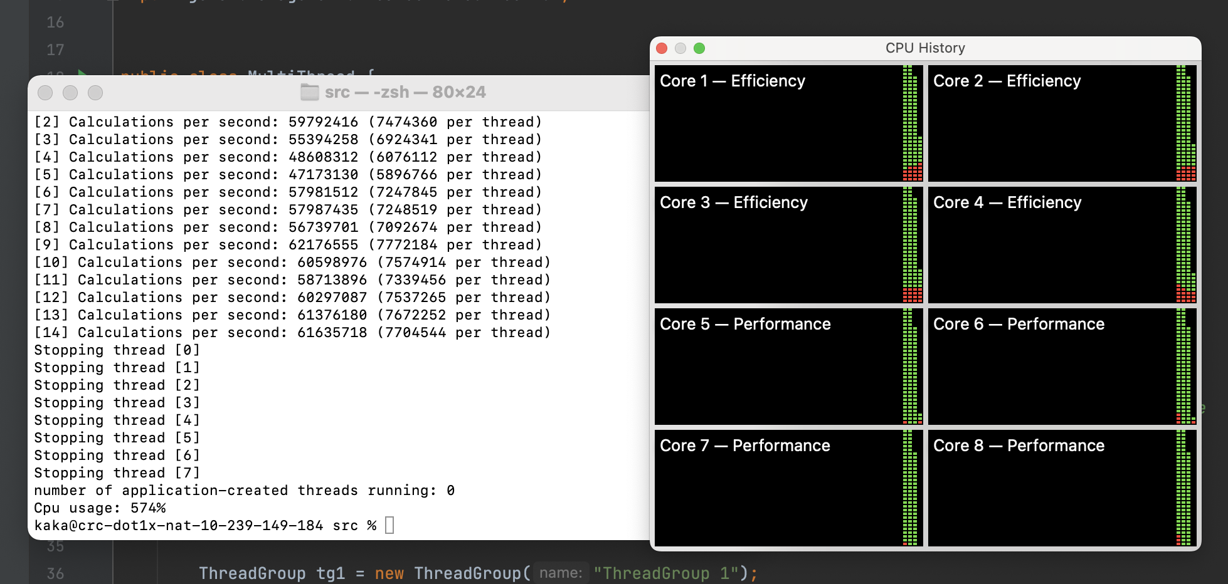
Task: Click the value 60598976 in row [10]
Action: tap(332, 263)
